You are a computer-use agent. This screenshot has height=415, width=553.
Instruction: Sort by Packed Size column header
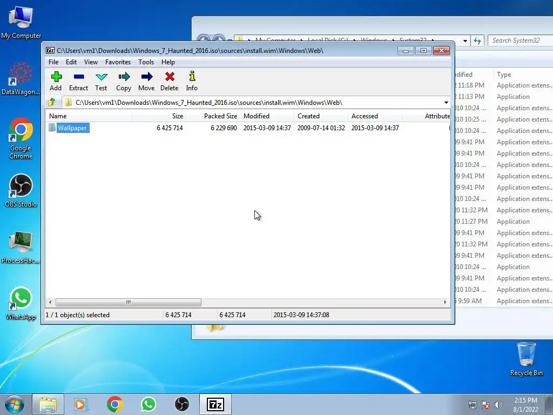[x=213, y=116]
